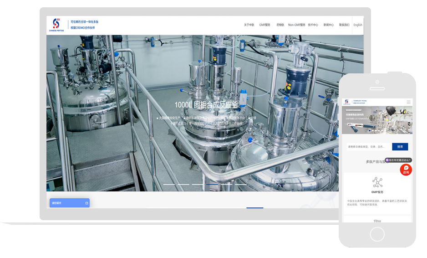The width and height of the screenshot is (427, 258).
Task: Select the first carousel slide indicator
Action: (x=169, y=184)
